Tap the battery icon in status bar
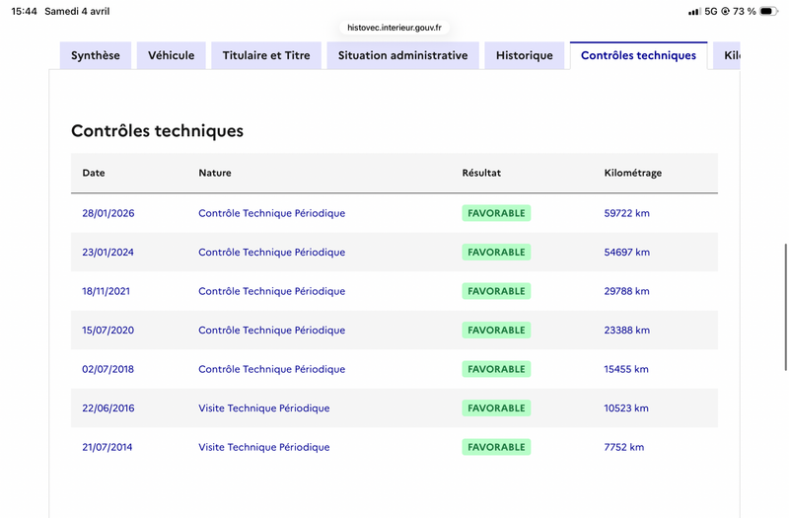 click(768, 11)
